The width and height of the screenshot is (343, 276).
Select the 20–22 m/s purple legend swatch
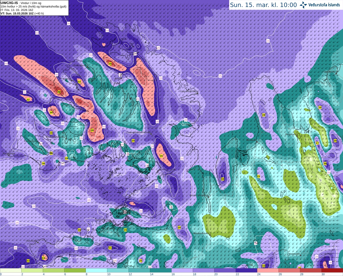(x=225, y=270)
